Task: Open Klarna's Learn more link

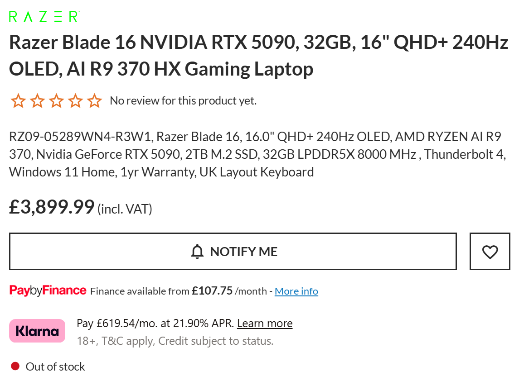Action: click(x=265, y=324)
